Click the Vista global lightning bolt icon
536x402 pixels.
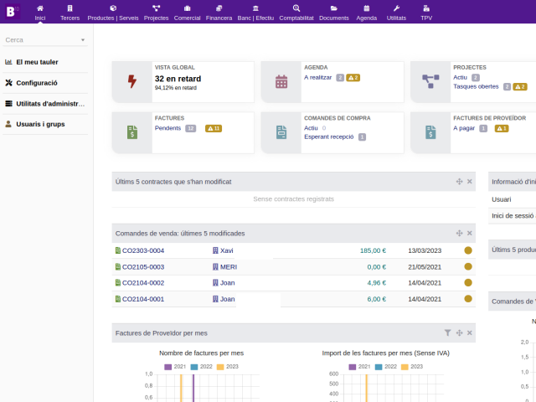click(x=132, y=81)
